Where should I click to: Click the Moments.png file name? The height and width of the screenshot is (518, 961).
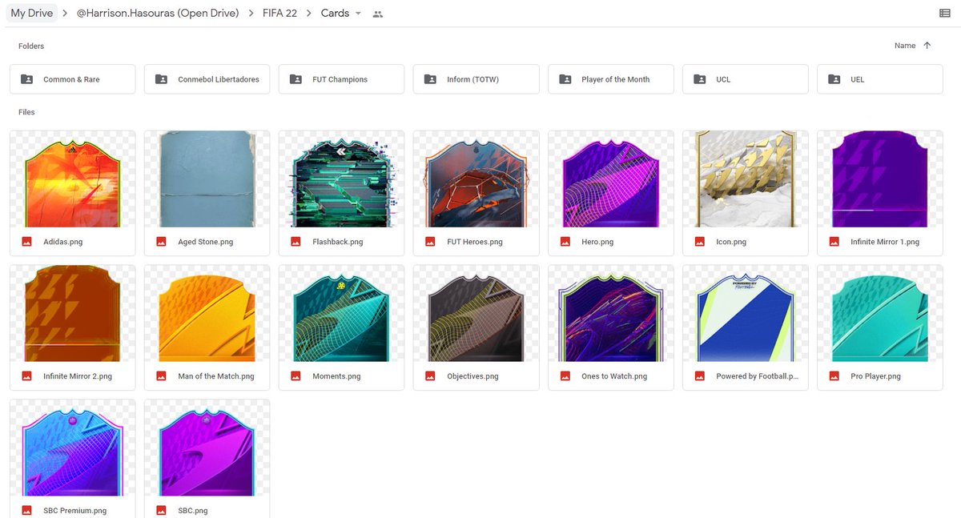click(336, 376)
